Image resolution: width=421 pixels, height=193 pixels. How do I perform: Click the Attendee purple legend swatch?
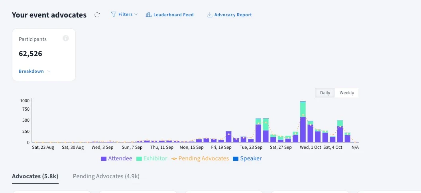[x=104, y=158]
